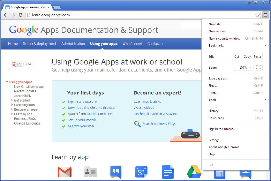The image size is (271, 181).
Task: Click the page icon in address bar
Action: pyautogui.click(x=29, y=15)
